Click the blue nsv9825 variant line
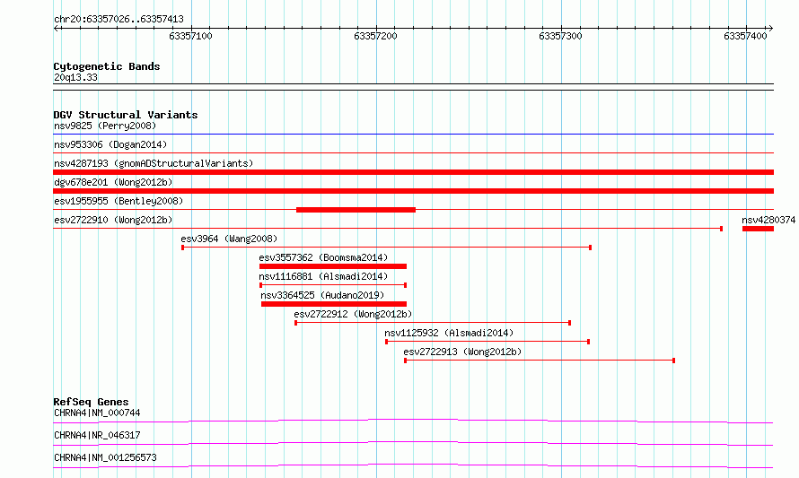The height and width of the screenshot is (478, 799). pyautogui.click(x=413, y=135)
